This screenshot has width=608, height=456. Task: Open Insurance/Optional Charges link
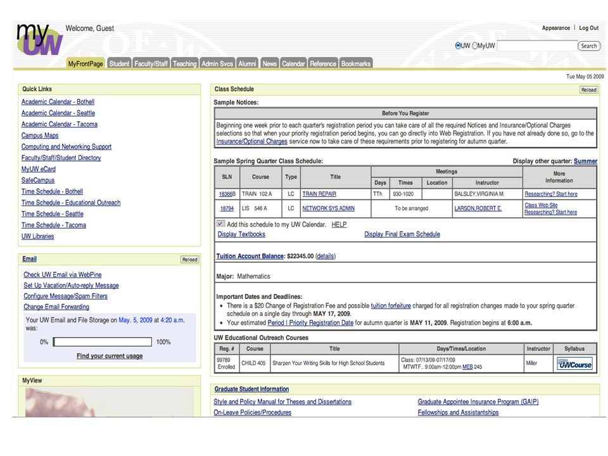coord(251,141)
